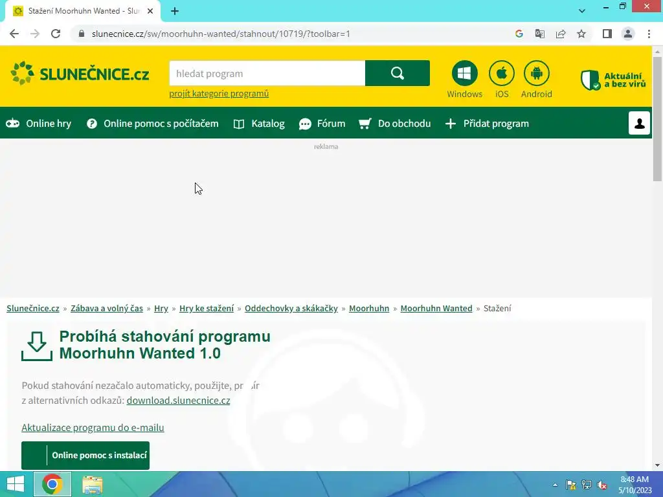Open 'Moorhuhn Wanted' breadcrumb link
The width and height of the screenshot is (663, 497).
[436, 308]
